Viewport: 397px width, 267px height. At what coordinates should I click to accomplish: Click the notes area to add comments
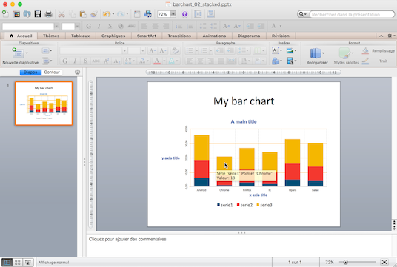[239, 246]
